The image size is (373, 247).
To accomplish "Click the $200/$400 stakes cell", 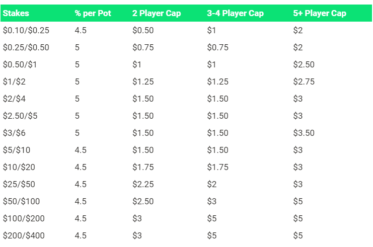I will (x=24, y=236).
